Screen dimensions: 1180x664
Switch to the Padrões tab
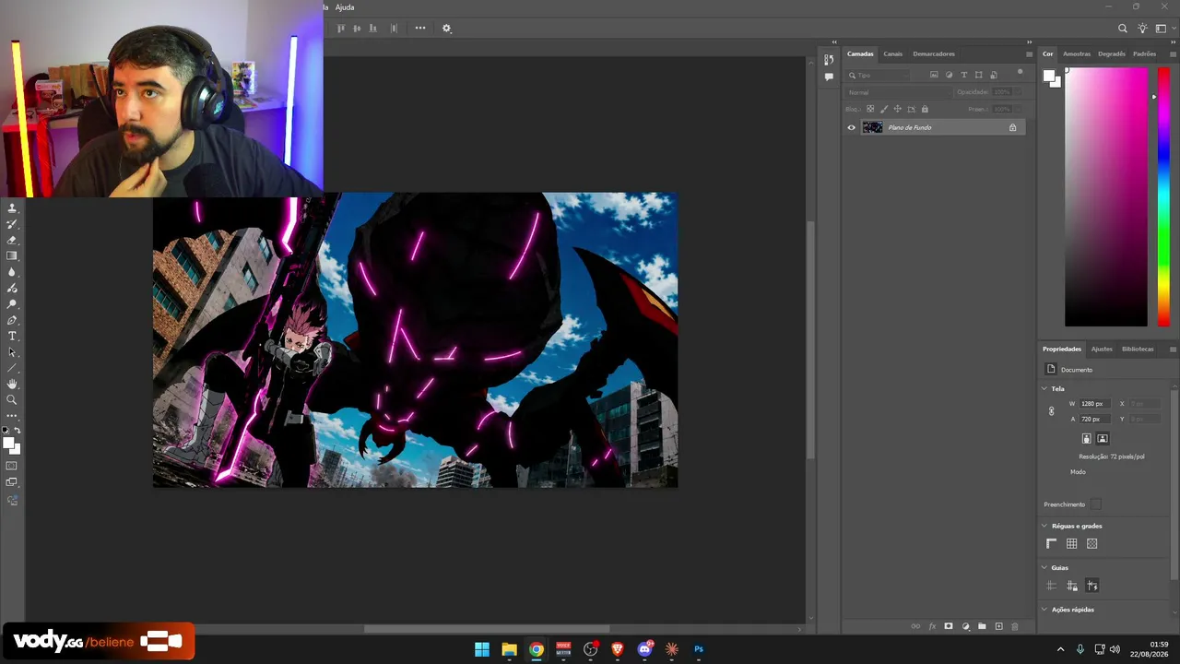tap(1144, 53)
